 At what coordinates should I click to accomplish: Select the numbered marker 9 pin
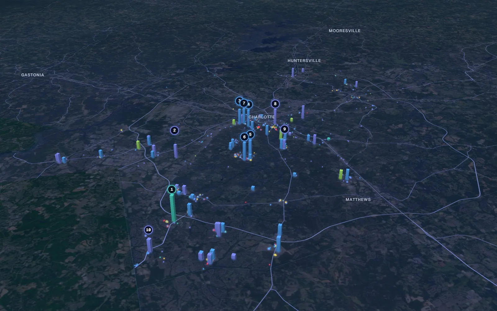coord(285,129)
